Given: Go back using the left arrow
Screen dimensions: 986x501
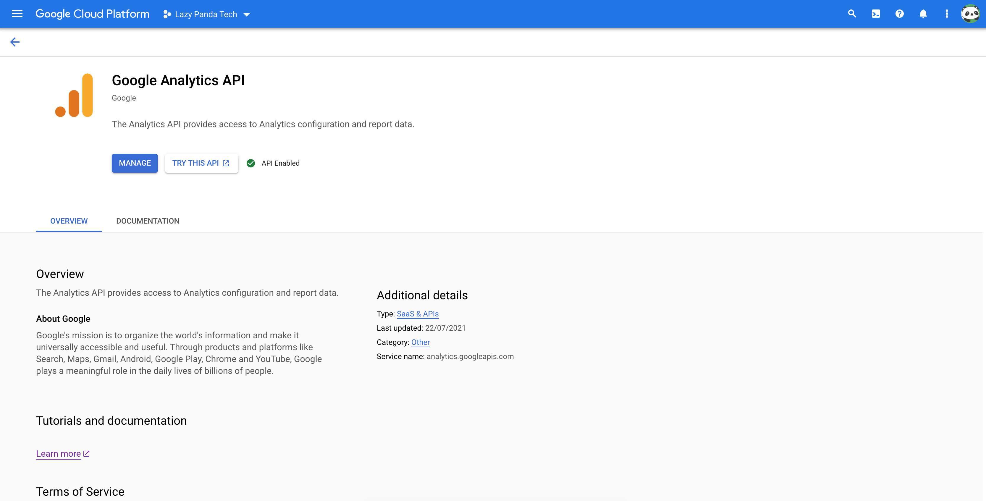Looking at the screenshot, I should click(x=15, y=42).
